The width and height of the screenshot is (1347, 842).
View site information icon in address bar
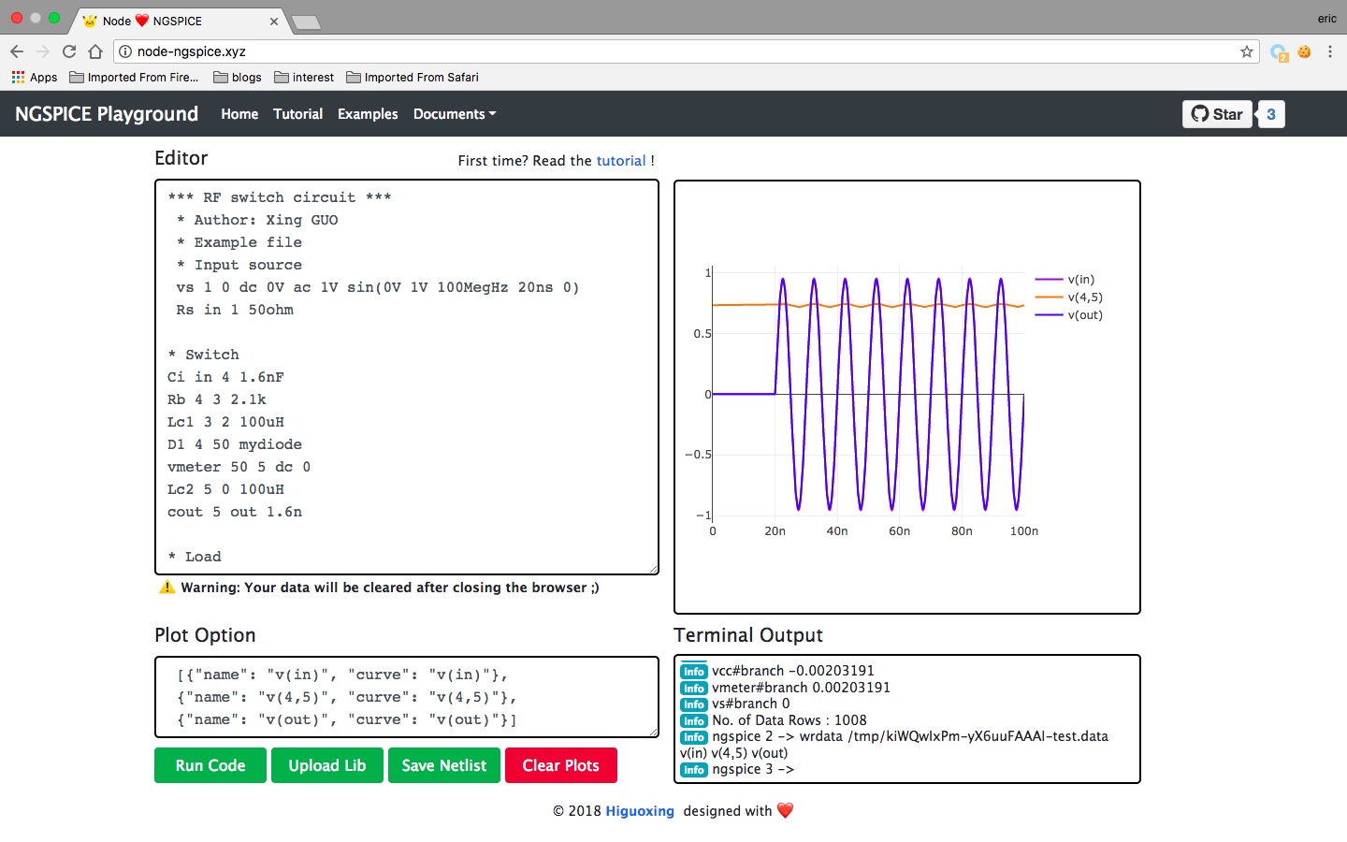(x=124, y=51)
